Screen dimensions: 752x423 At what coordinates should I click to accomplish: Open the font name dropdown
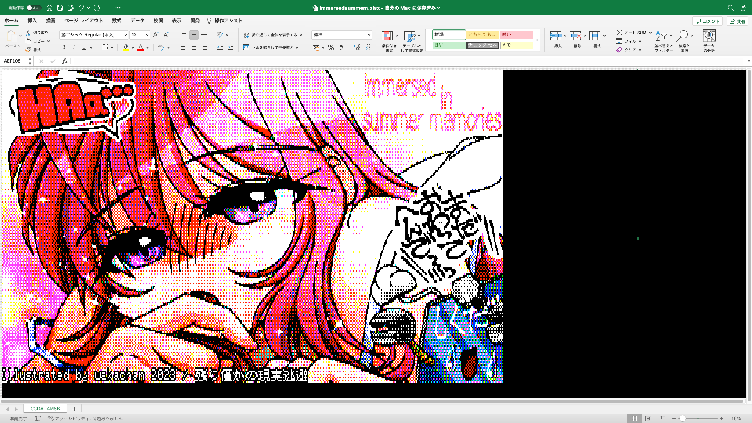tap(125, 35)
